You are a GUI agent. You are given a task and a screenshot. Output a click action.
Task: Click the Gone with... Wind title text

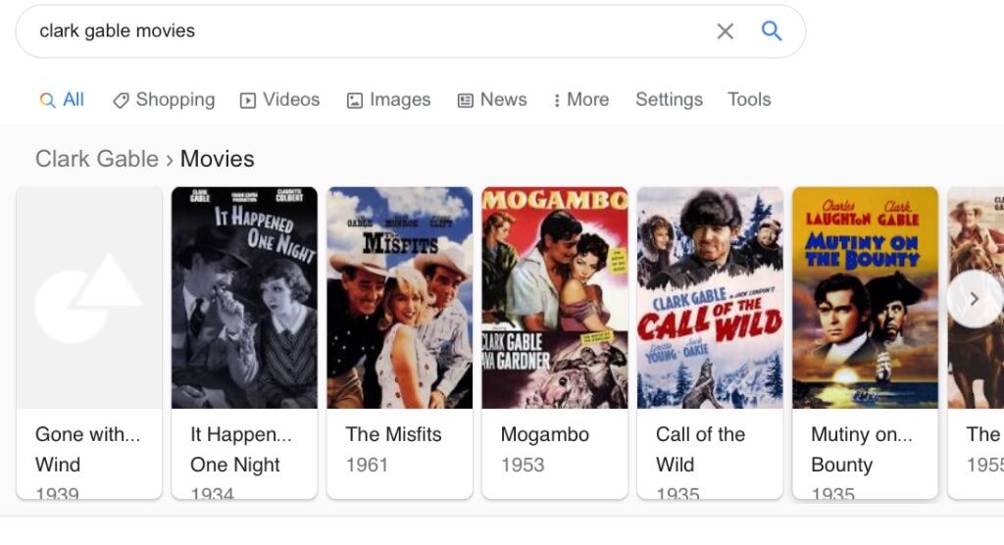tap(87, 450)
